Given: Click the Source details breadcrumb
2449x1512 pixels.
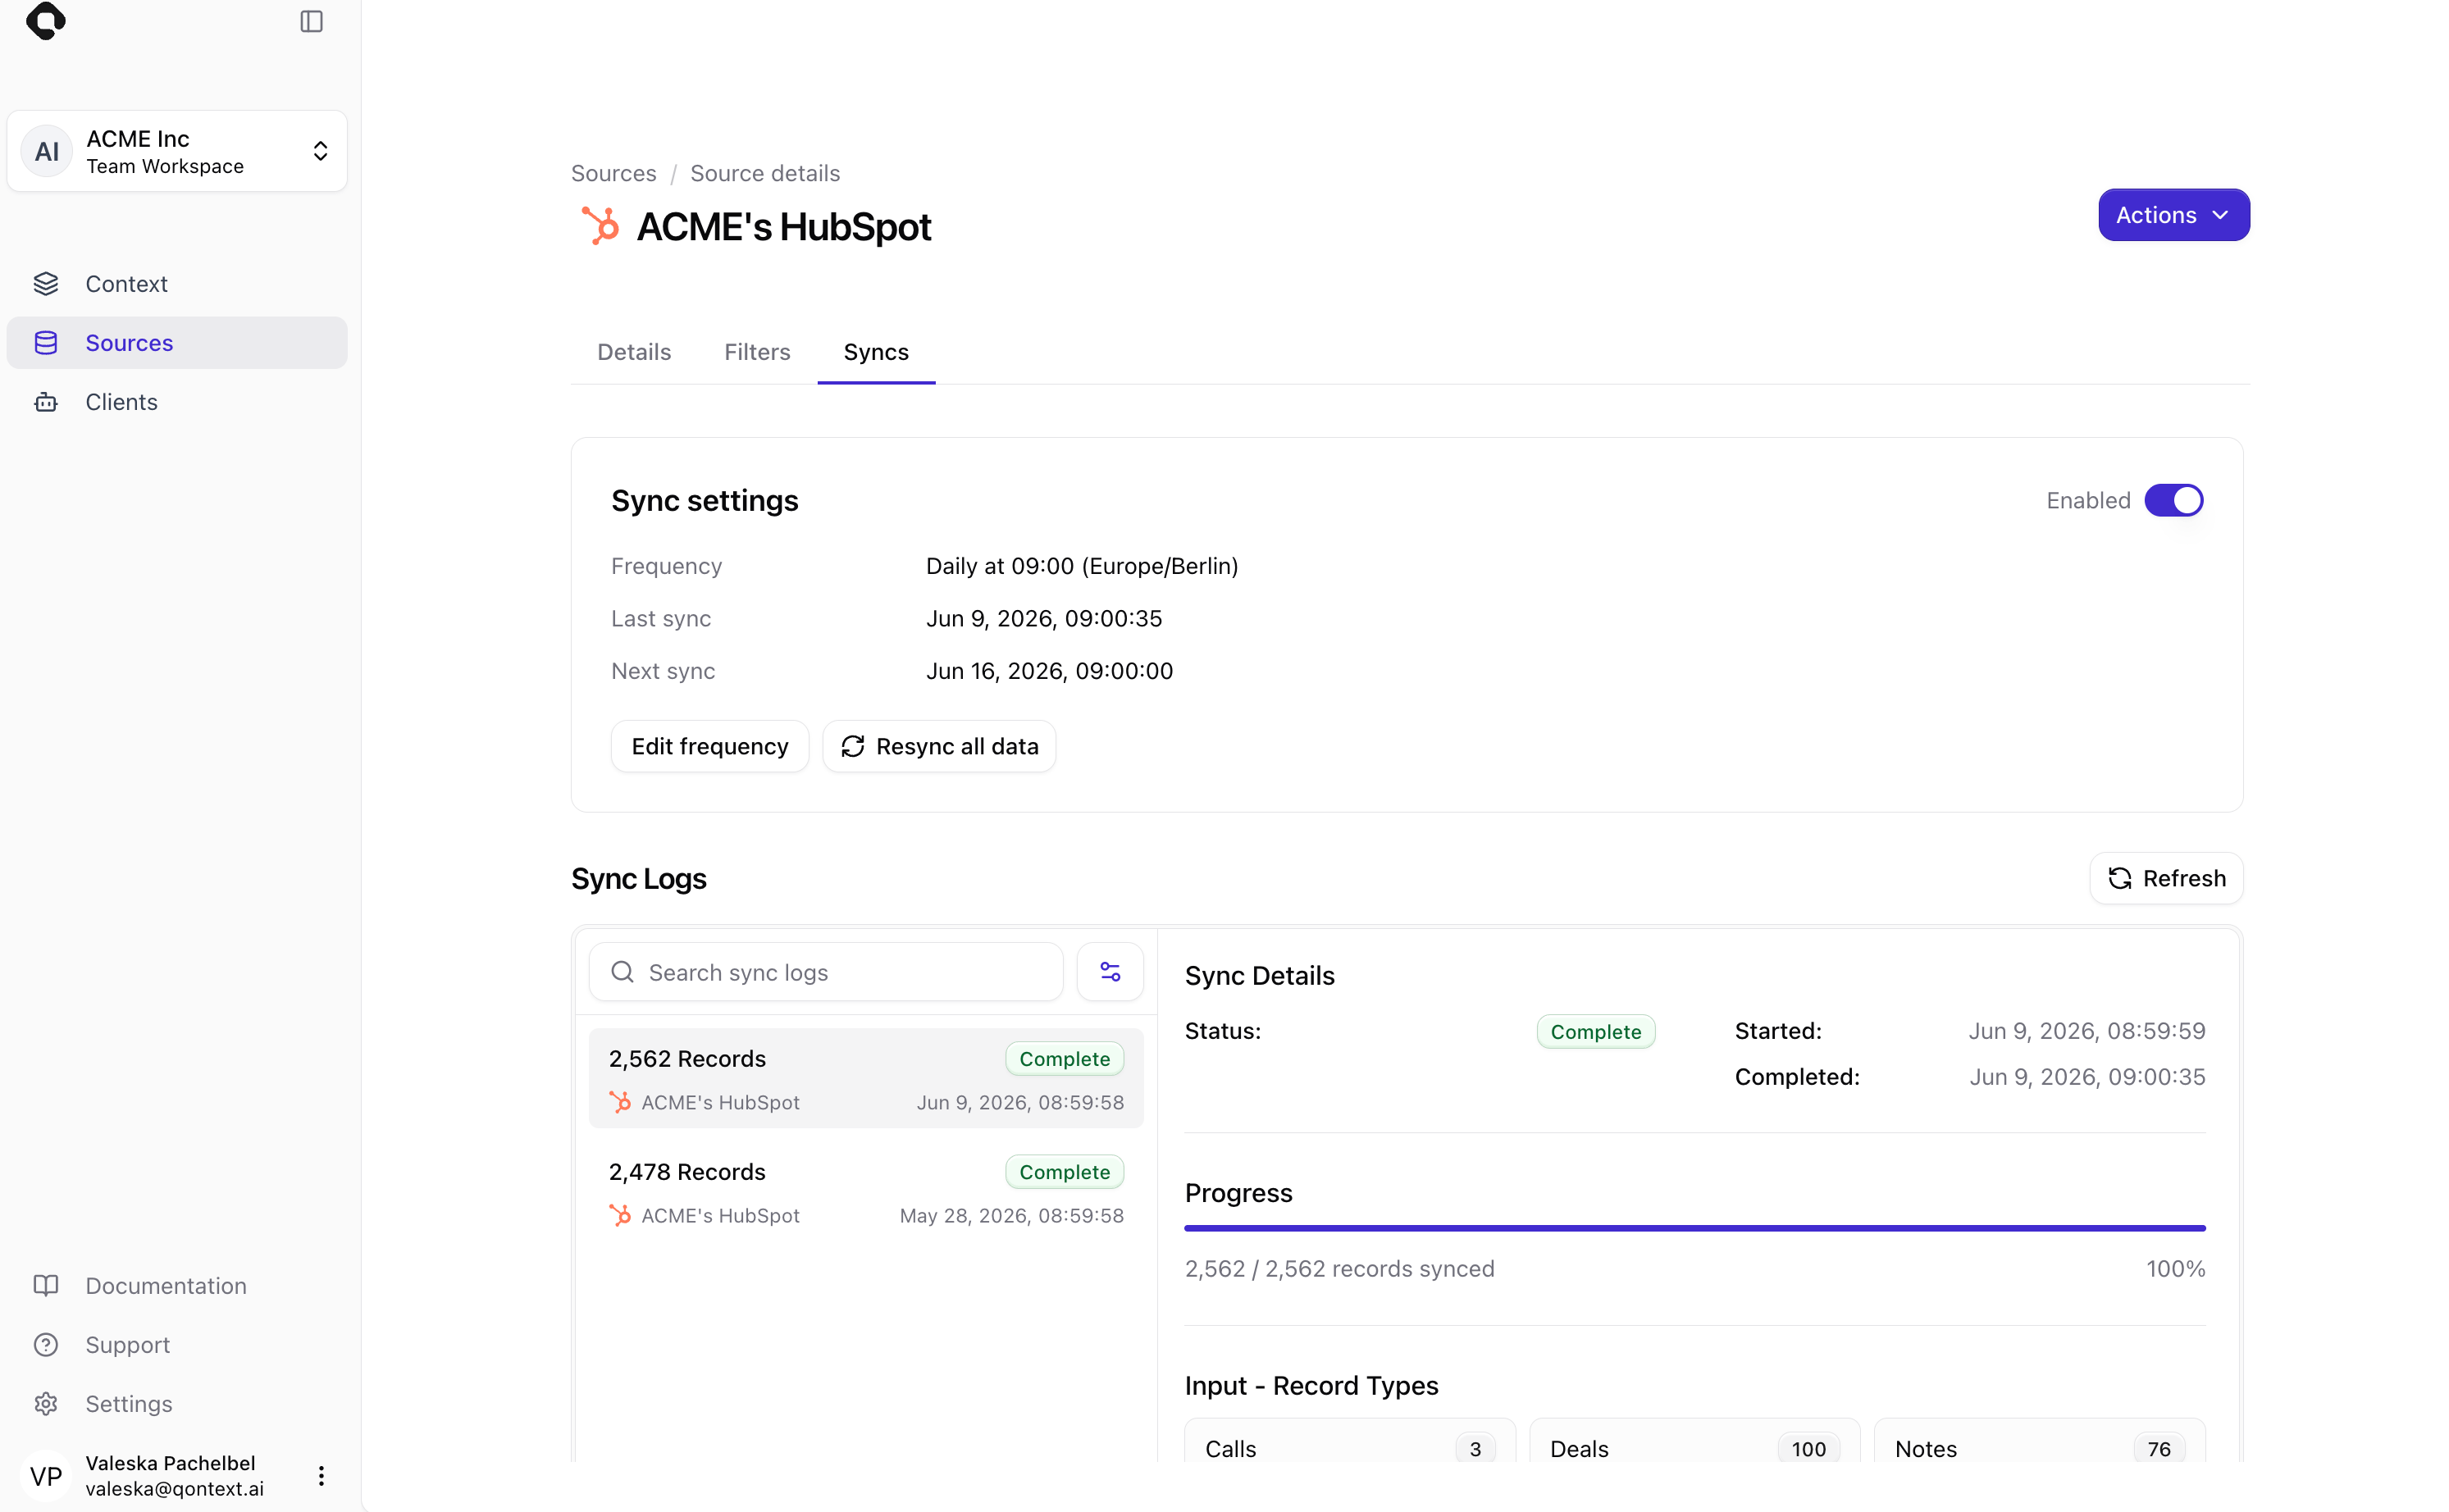Looking at the screenshot, I should pyautogui.click(x=765, y=173).
